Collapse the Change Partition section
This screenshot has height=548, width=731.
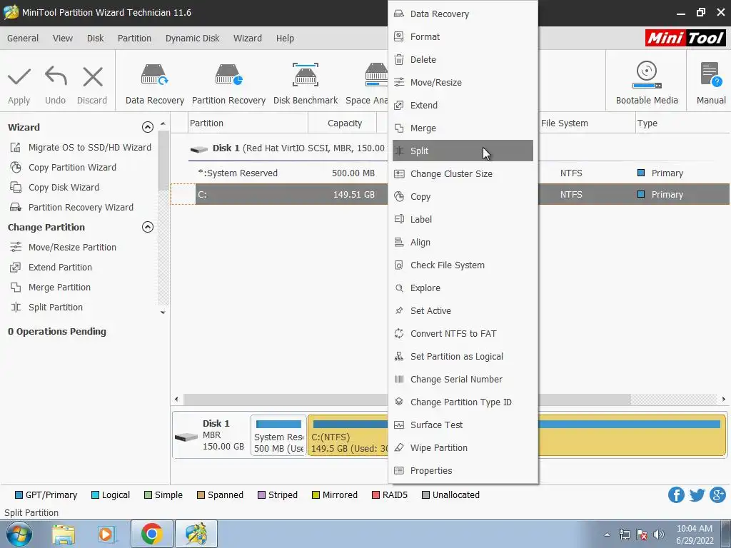point(147,227)
